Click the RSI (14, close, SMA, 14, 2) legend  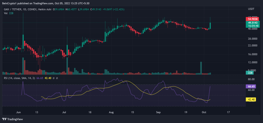tap(19, 78)
